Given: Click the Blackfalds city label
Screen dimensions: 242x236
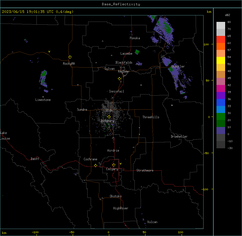Looking at the screenshot, I should pos(124,63).
